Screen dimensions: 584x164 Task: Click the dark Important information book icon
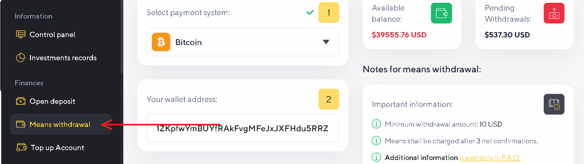click(554, 104)
